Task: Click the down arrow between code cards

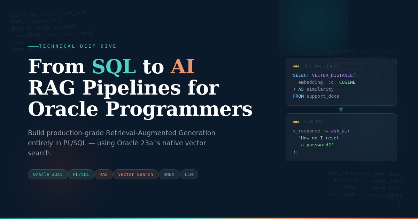Action: pos(341,110)
